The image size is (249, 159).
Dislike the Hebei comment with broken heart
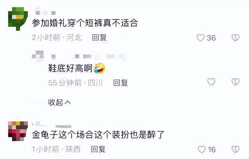click(x=235, y=38)
